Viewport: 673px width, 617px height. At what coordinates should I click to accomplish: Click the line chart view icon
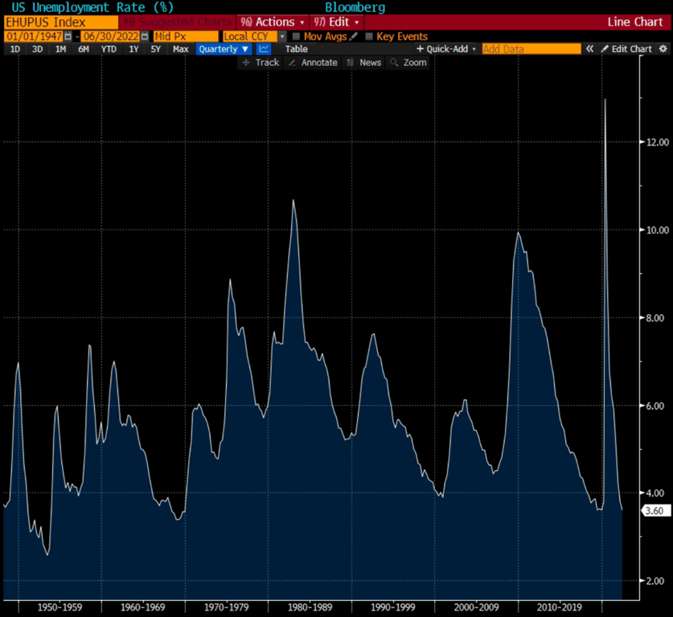coord(264,49)
